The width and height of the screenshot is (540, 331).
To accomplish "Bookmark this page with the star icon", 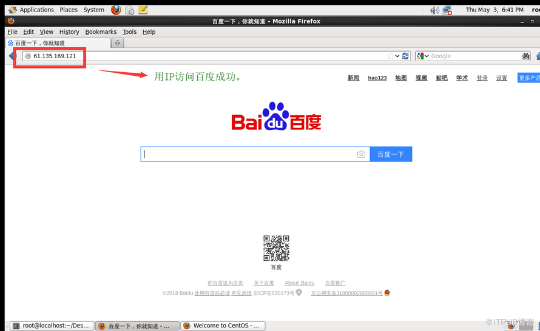I will coord(390,56).
